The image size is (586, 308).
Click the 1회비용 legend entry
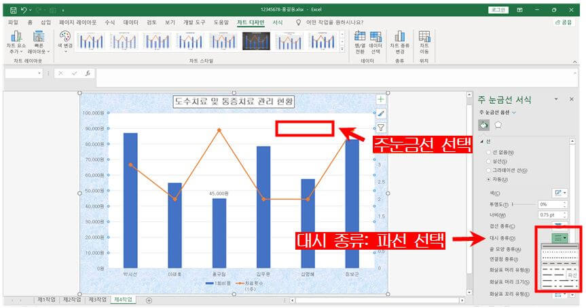219,284
